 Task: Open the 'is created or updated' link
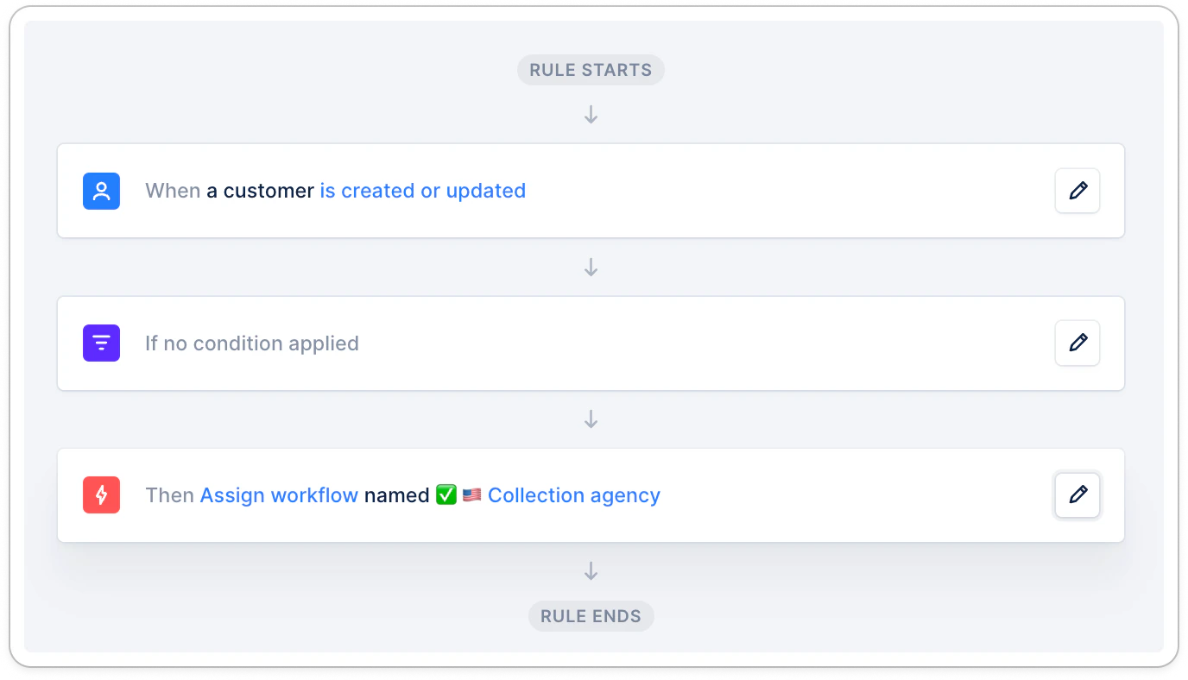[x=423, y=191]
